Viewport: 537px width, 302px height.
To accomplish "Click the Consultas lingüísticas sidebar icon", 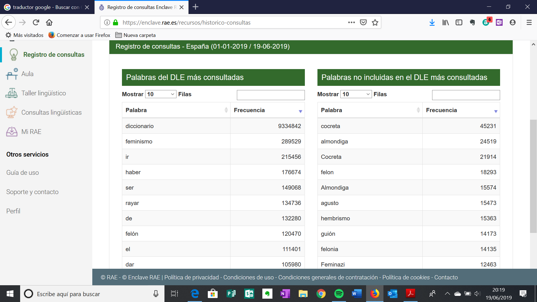I will [11, 112].
